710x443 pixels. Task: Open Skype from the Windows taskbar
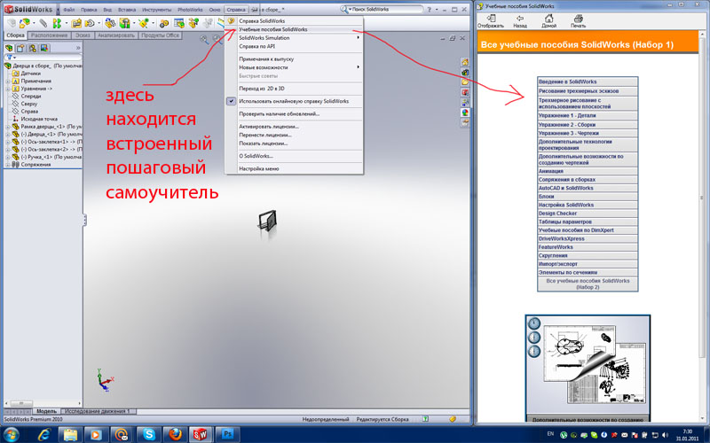point(149,433)
